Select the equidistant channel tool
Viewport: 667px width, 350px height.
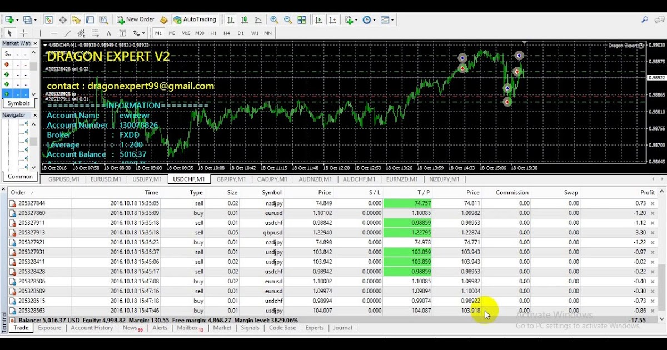tap(81, 33)
